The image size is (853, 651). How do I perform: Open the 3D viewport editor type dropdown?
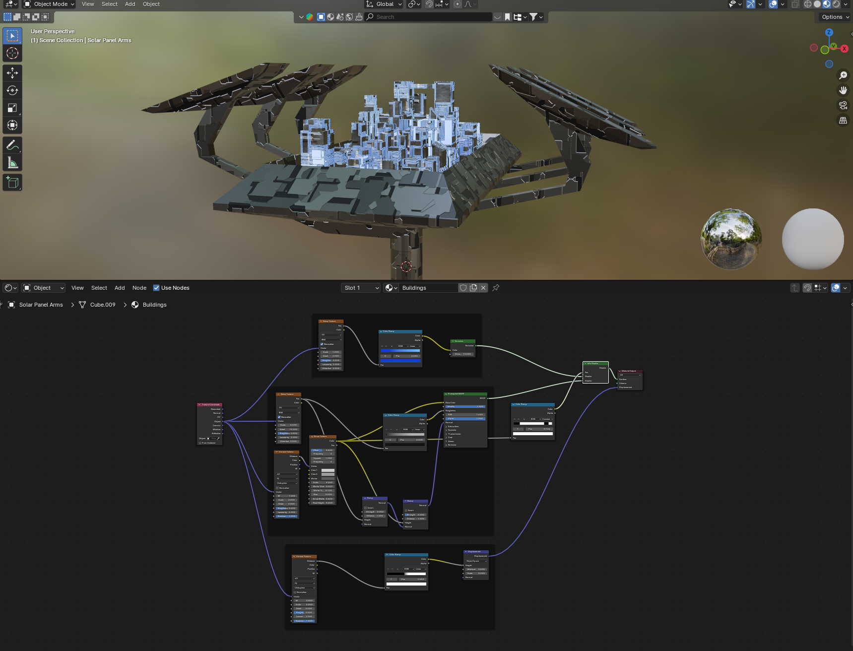[x=11, y=4]
